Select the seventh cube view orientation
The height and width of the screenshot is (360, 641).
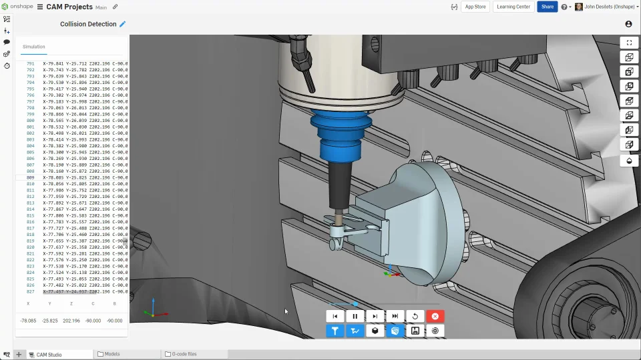point(629,145)
